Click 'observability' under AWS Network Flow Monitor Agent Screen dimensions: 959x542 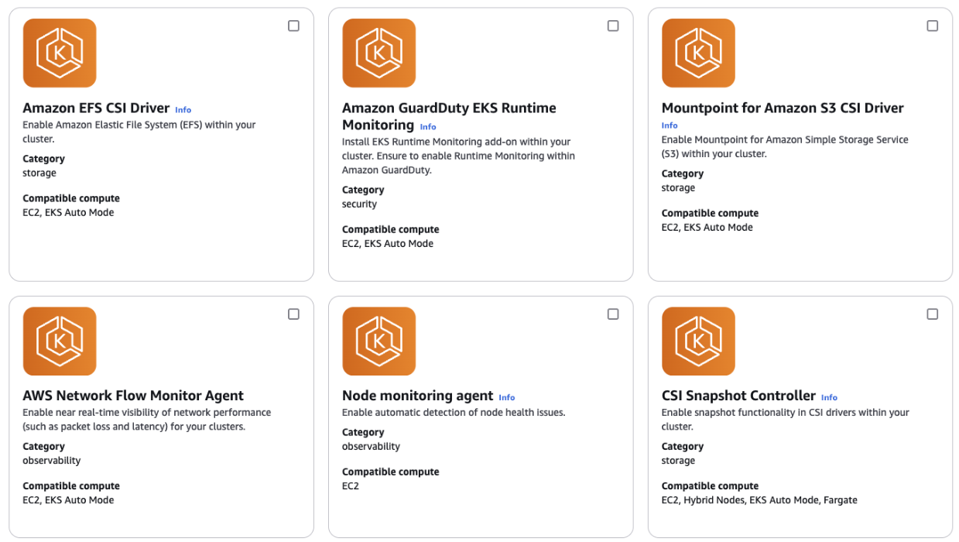[x=51, y=461]
